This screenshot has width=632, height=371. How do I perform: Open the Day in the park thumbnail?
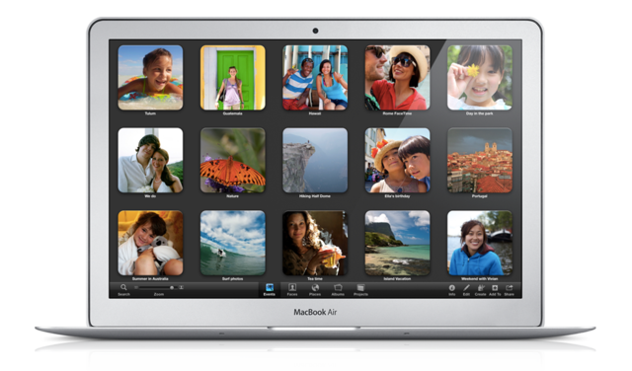point(480,77)
